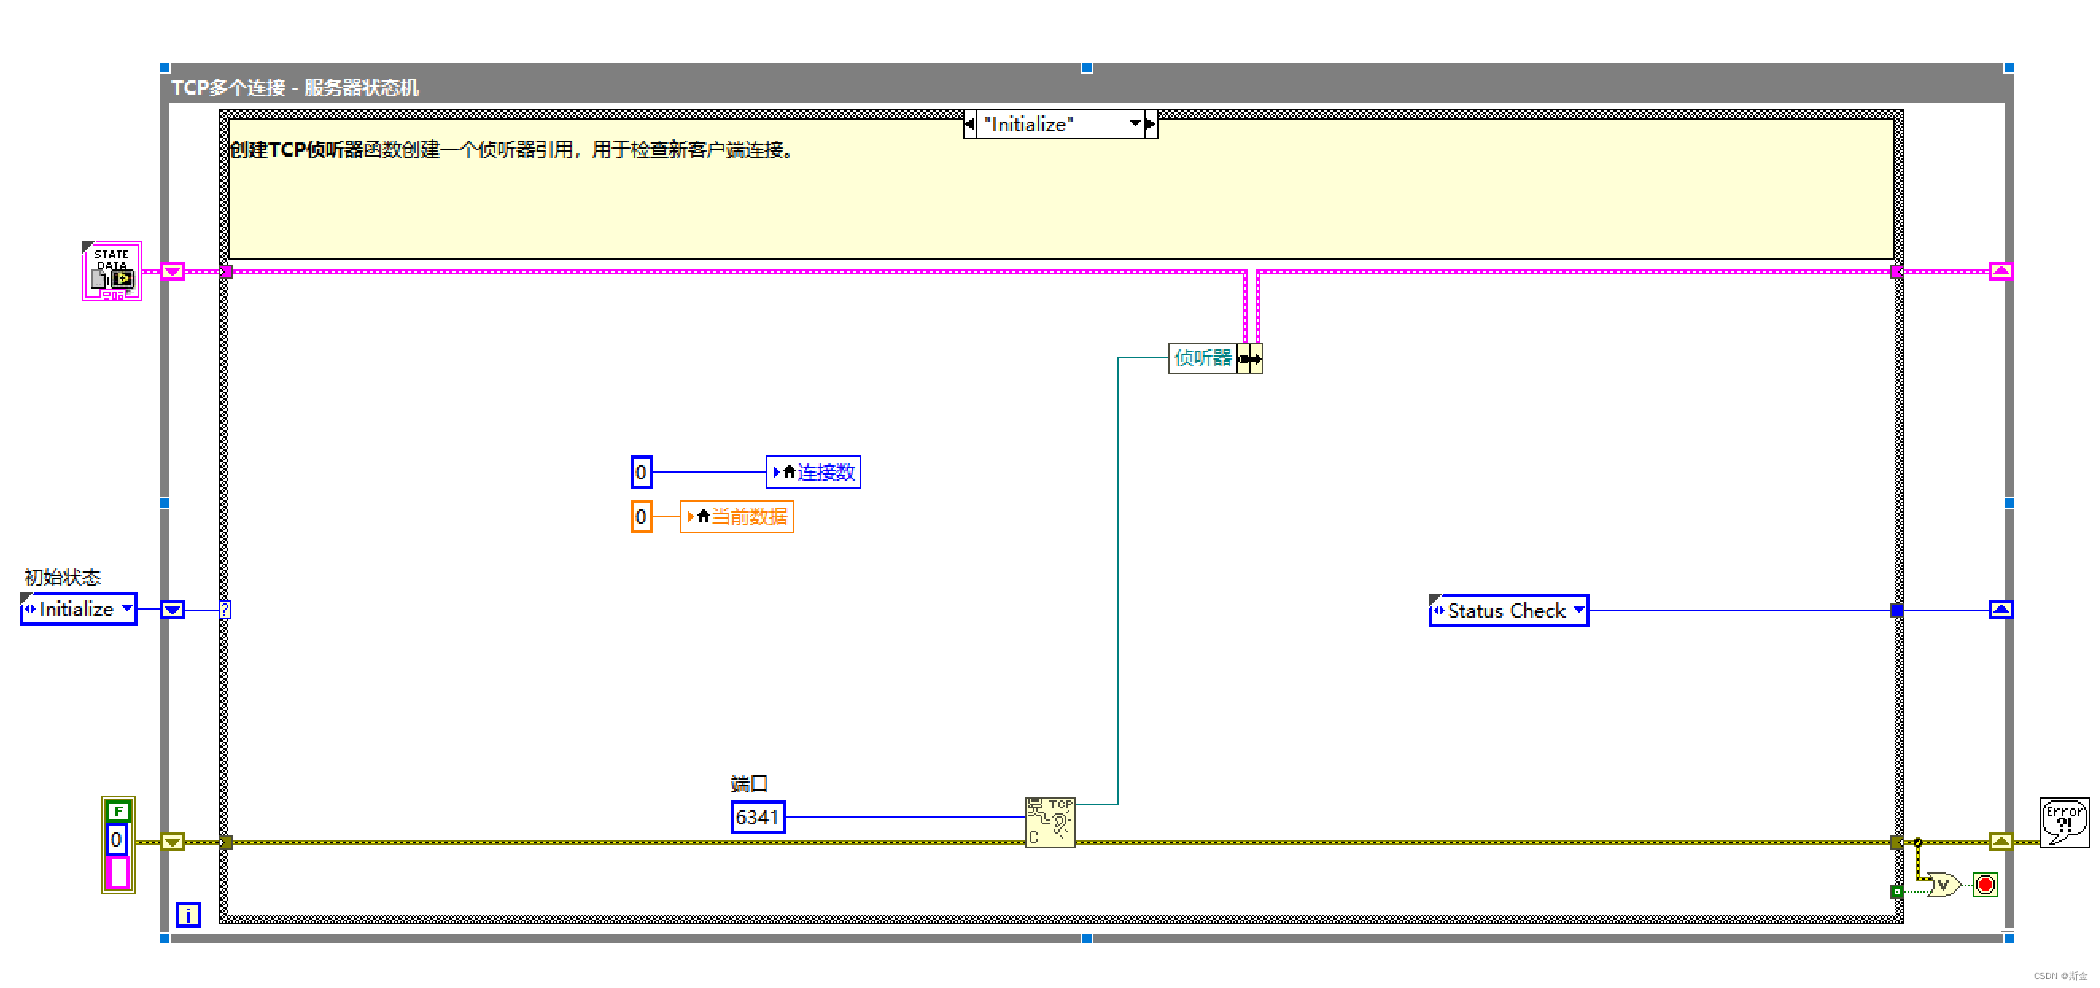Screen dimensions: 2100x988
Task: Click the 当前数据 local variable node
Action: pyautogui.click(x=736, y=517)
